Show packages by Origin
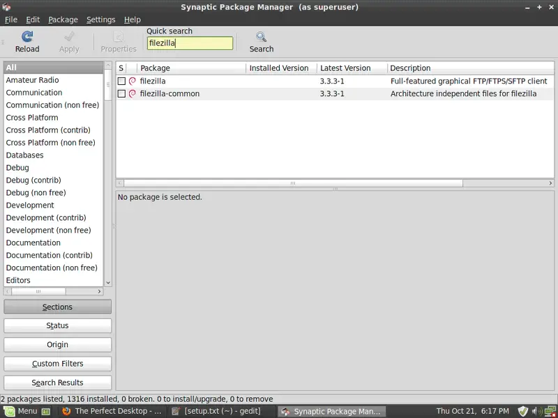The image size is (558, 418). click(57, 344)
